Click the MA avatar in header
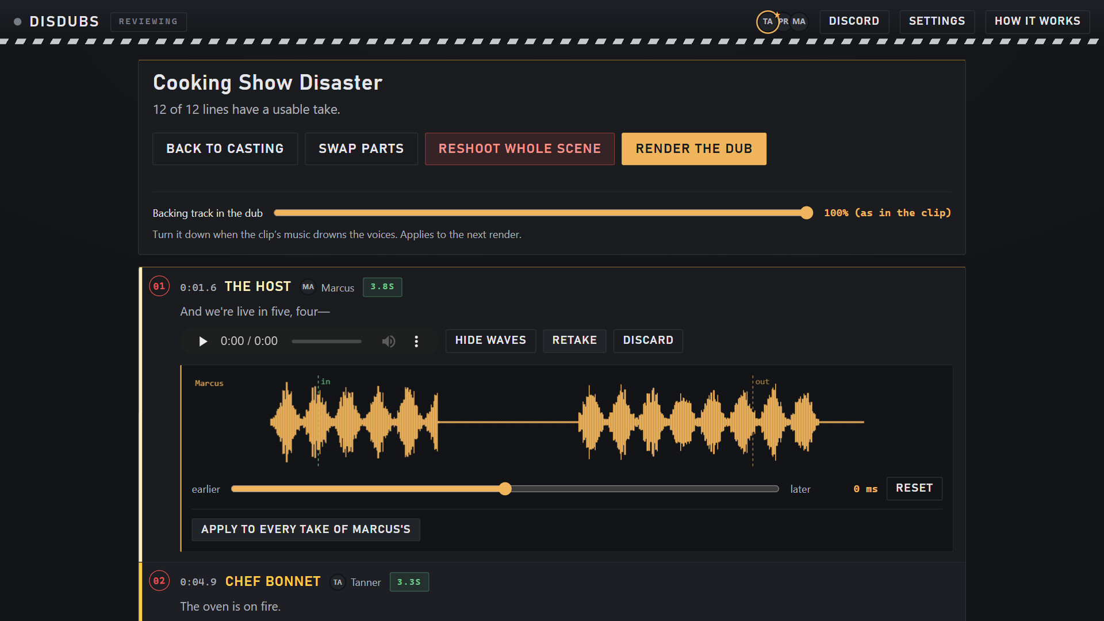 coord(799,22)
